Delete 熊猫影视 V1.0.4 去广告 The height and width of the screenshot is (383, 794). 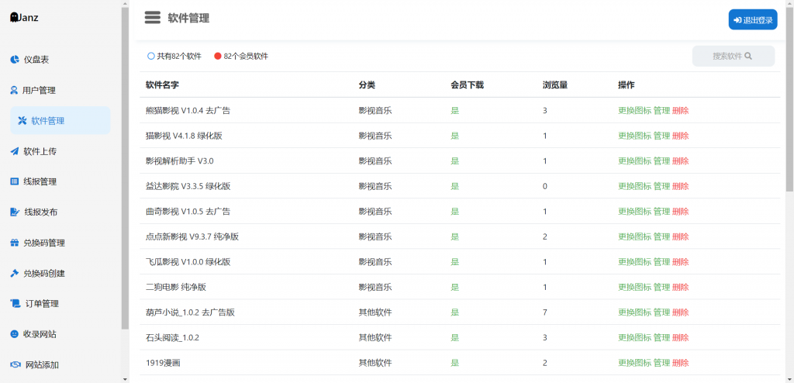(681, 110)
